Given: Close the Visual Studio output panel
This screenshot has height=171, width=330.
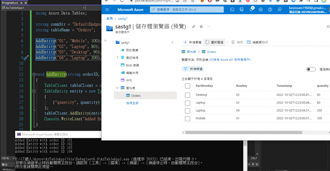Looking at the screenshot, I should pos(257,164).
